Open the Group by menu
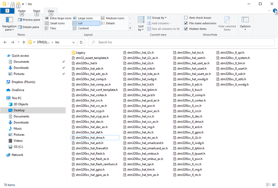Image resolution: width=278 pixels, height=188 pixels. coord(157,18)
